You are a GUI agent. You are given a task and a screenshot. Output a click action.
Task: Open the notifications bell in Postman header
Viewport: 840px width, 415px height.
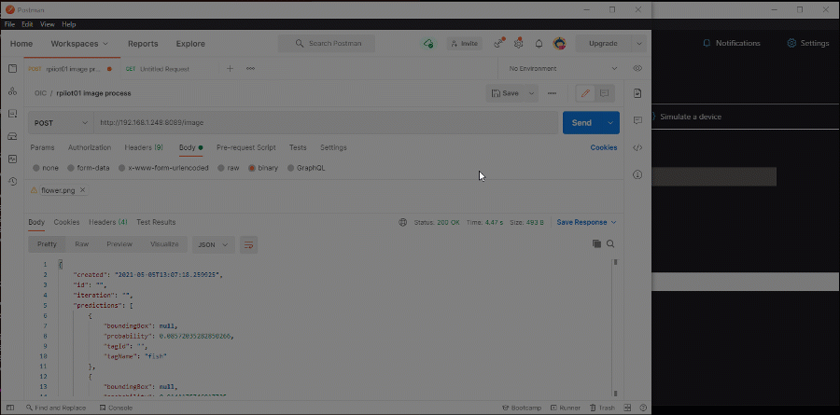point(539,44)
